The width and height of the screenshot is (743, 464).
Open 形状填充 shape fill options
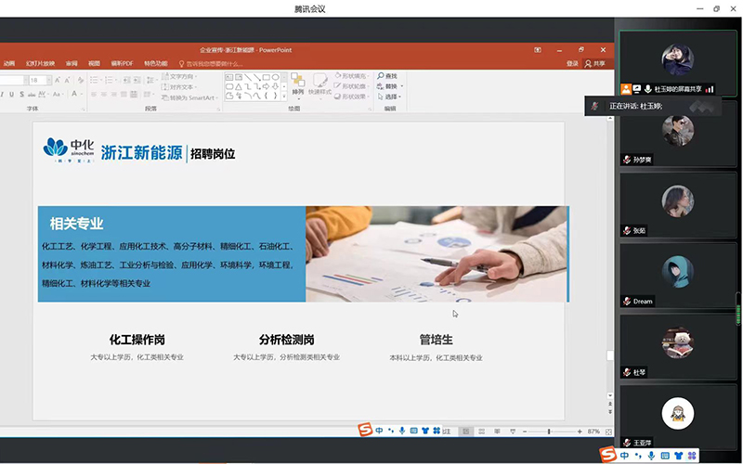[x=352, y=76]
